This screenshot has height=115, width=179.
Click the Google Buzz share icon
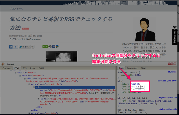(57, 46)
